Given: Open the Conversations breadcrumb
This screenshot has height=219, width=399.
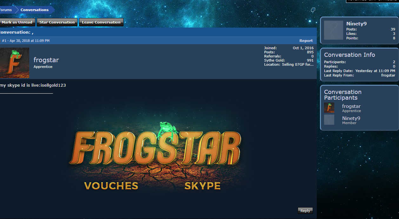Looking at the screenshot, I should pos(35,10).
